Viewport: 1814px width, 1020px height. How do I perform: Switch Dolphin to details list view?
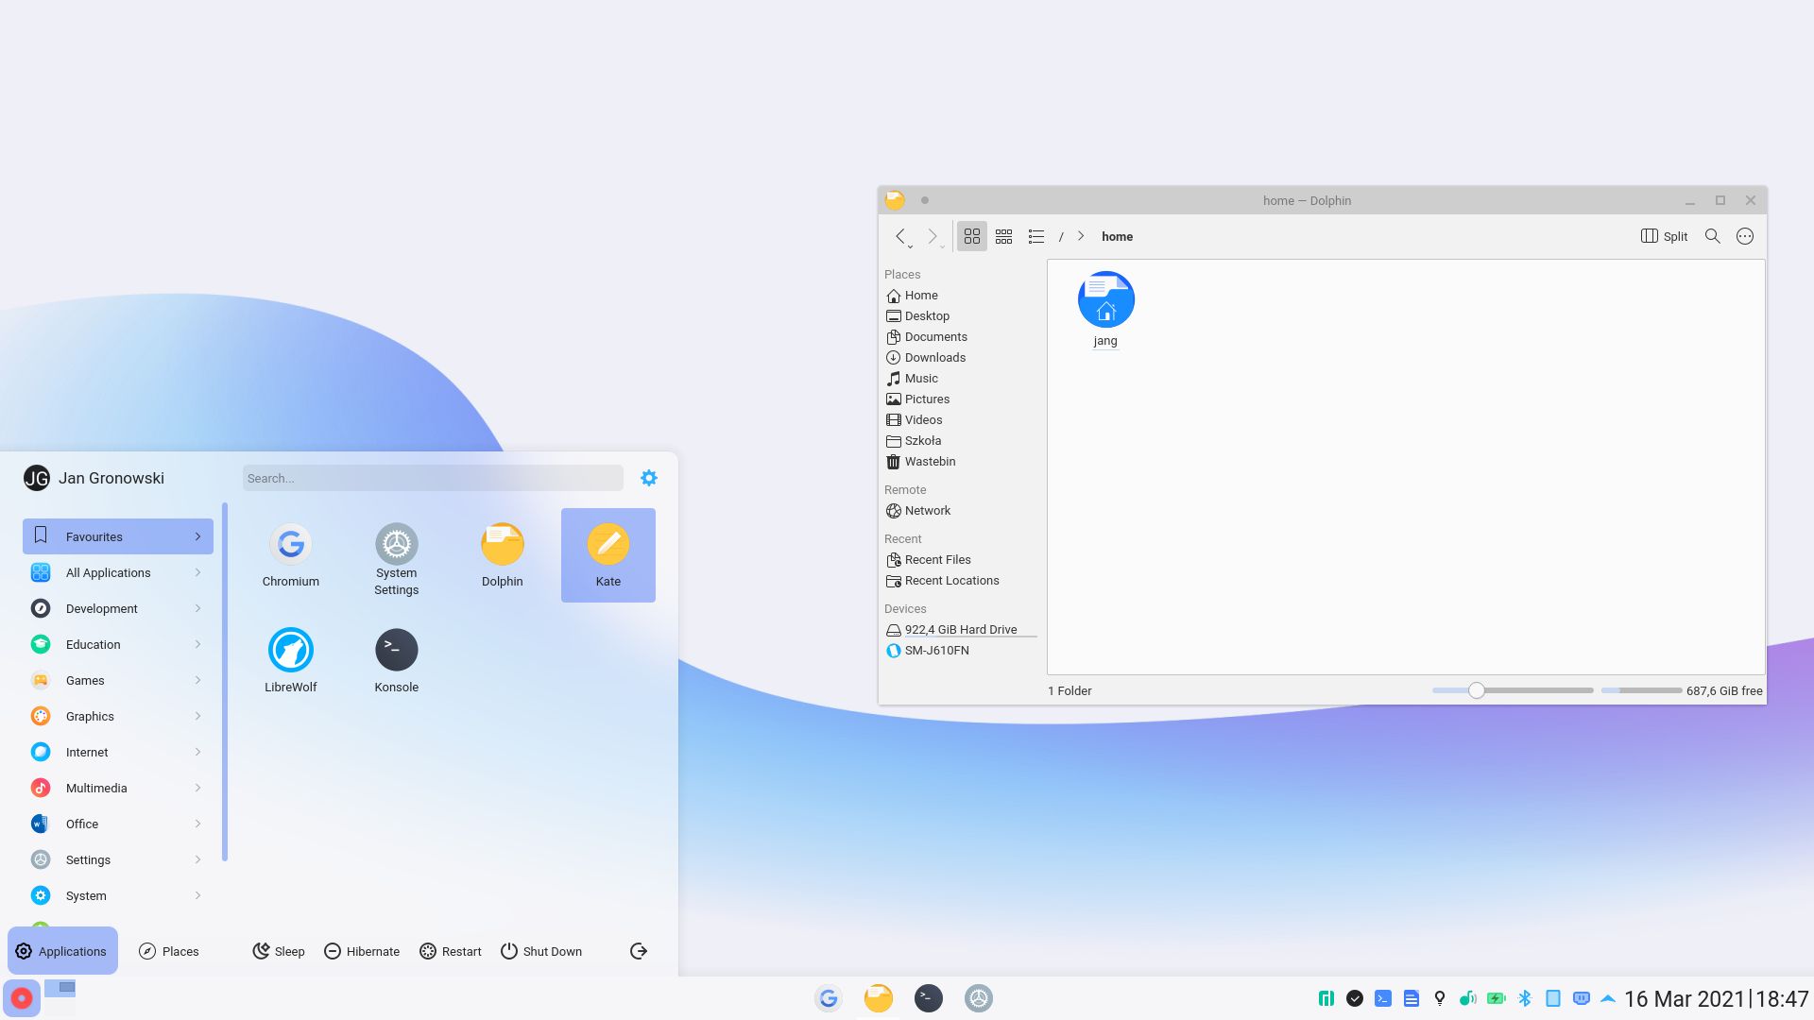point(1036,236)
